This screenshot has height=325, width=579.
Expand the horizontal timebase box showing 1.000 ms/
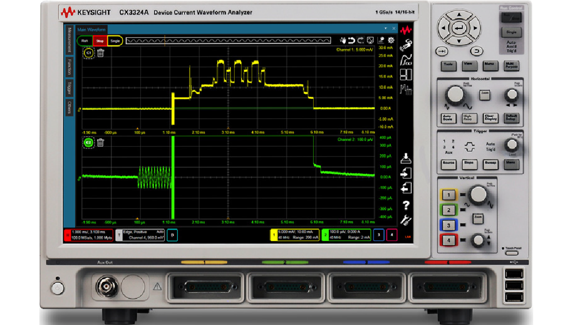tap(90, 234)
